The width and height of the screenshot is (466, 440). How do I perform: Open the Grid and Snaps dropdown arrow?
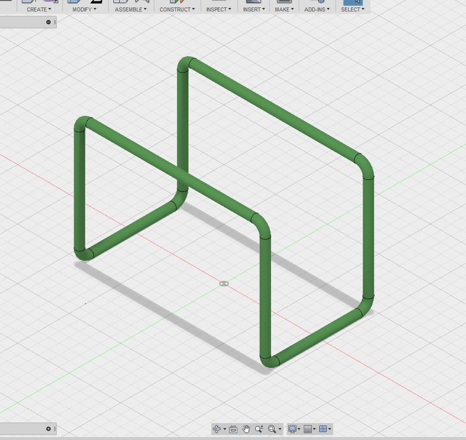[x=314, y=430]
